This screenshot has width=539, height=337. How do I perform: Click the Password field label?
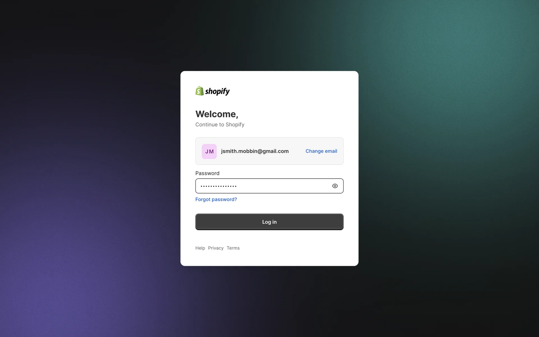click(x=207, y=173)
